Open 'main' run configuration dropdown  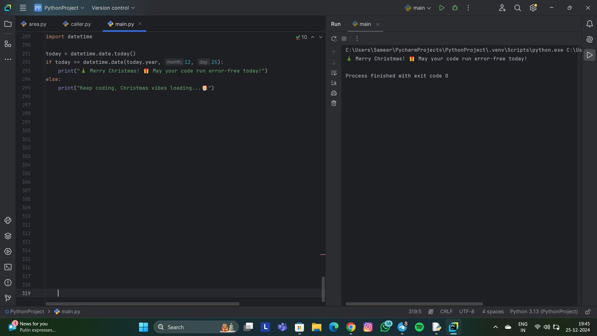418,8
